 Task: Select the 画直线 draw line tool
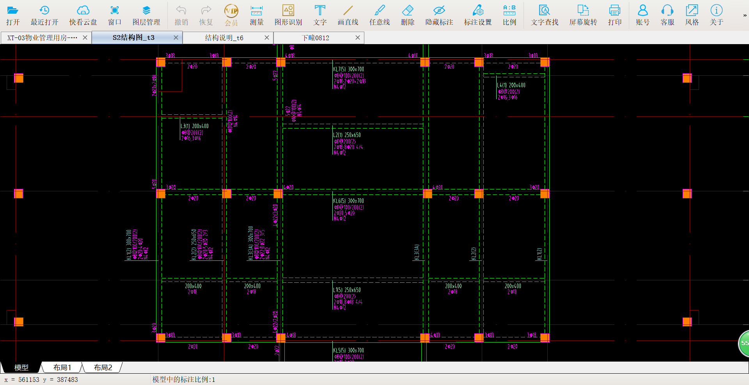[348, 15]
